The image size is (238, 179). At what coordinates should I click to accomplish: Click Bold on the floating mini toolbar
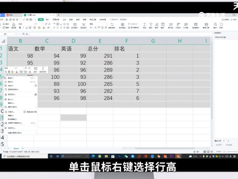click(9, 72)
